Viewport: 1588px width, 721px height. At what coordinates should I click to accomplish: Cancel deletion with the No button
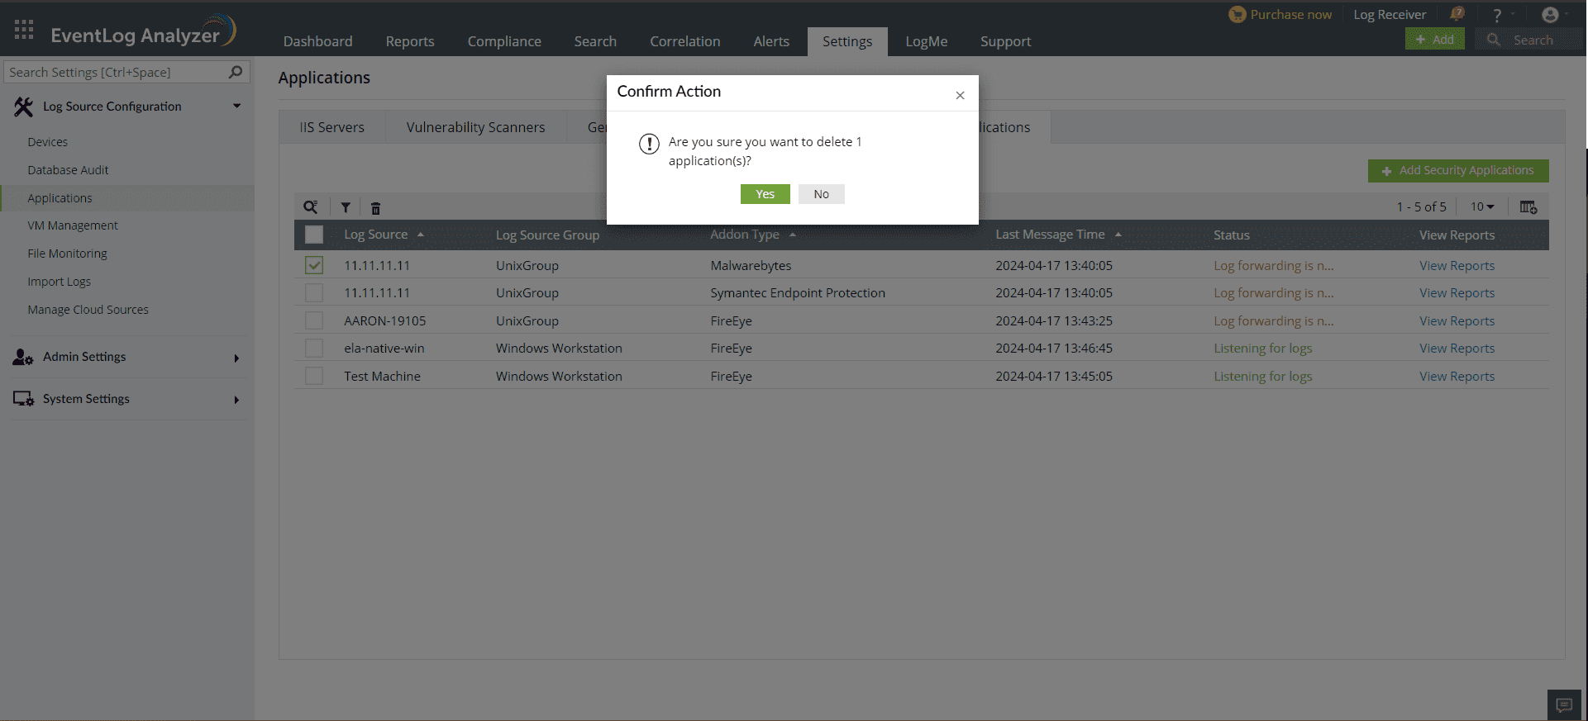click(x=822, y=194)
